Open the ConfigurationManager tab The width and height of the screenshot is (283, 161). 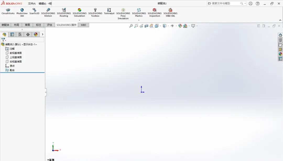20,34
